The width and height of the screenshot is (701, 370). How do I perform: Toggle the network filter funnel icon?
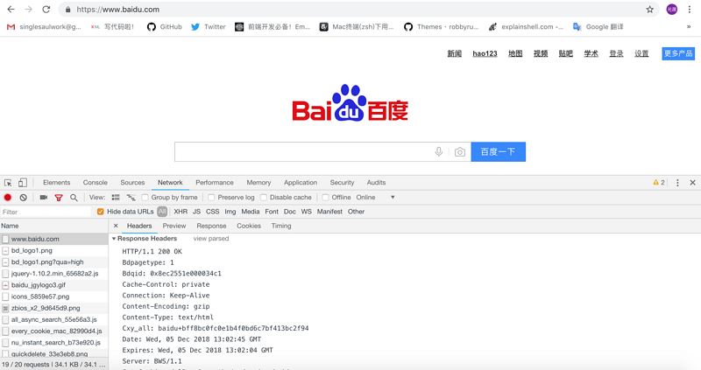tap(59, 198)
